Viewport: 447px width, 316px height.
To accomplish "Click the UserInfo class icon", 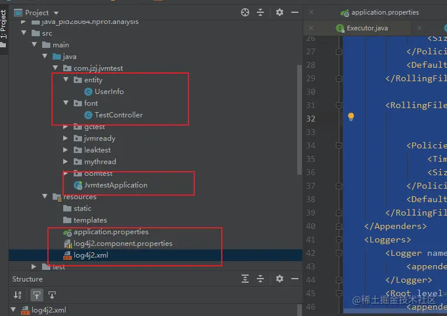I will (x=88, y=92).
